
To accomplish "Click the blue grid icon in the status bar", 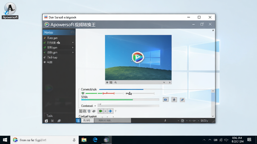I will (78, 120).
